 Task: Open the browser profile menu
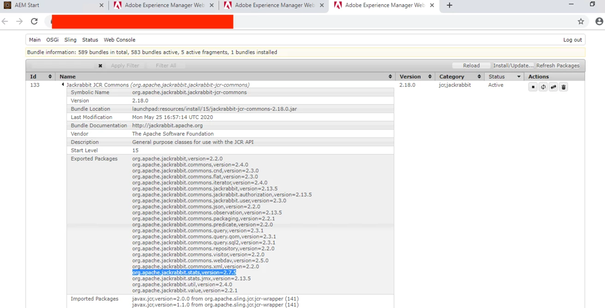(x=599, y=21)
